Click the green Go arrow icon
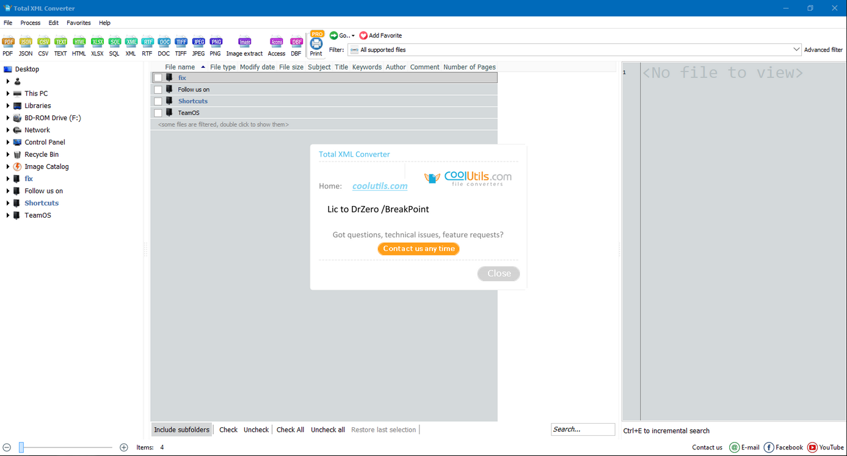 click(333, 35)
